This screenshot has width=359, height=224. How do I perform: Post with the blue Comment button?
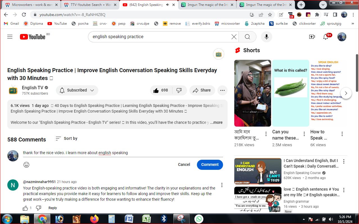pos(210,165)
